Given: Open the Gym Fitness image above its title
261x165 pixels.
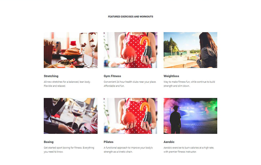Looking at the screenshot, I should click(130, 50).
